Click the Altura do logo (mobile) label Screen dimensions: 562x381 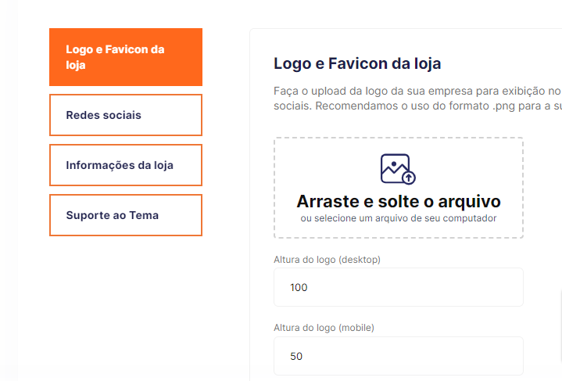(x=324, y=328)
